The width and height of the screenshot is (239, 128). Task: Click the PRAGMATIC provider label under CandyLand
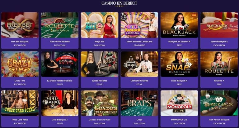[139, 45]
